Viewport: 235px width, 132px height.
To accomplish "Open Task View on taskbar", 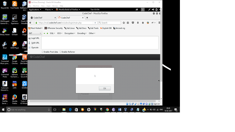I will (55, 110).
